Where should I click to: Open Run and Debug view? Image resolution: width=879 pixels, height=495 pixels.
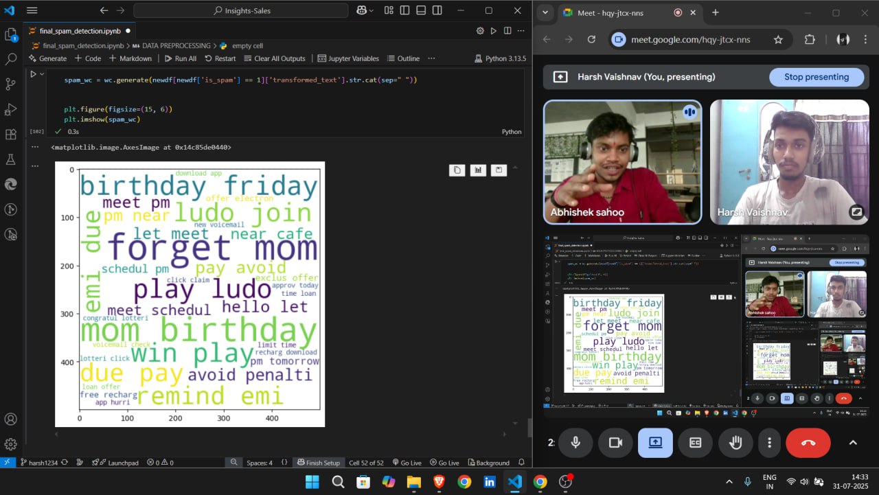tap(10, 109)
